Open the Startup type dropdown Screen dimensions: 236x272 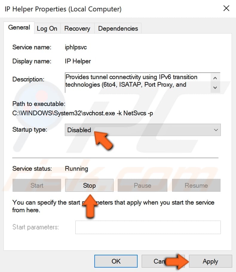click(x=142, y=130)
